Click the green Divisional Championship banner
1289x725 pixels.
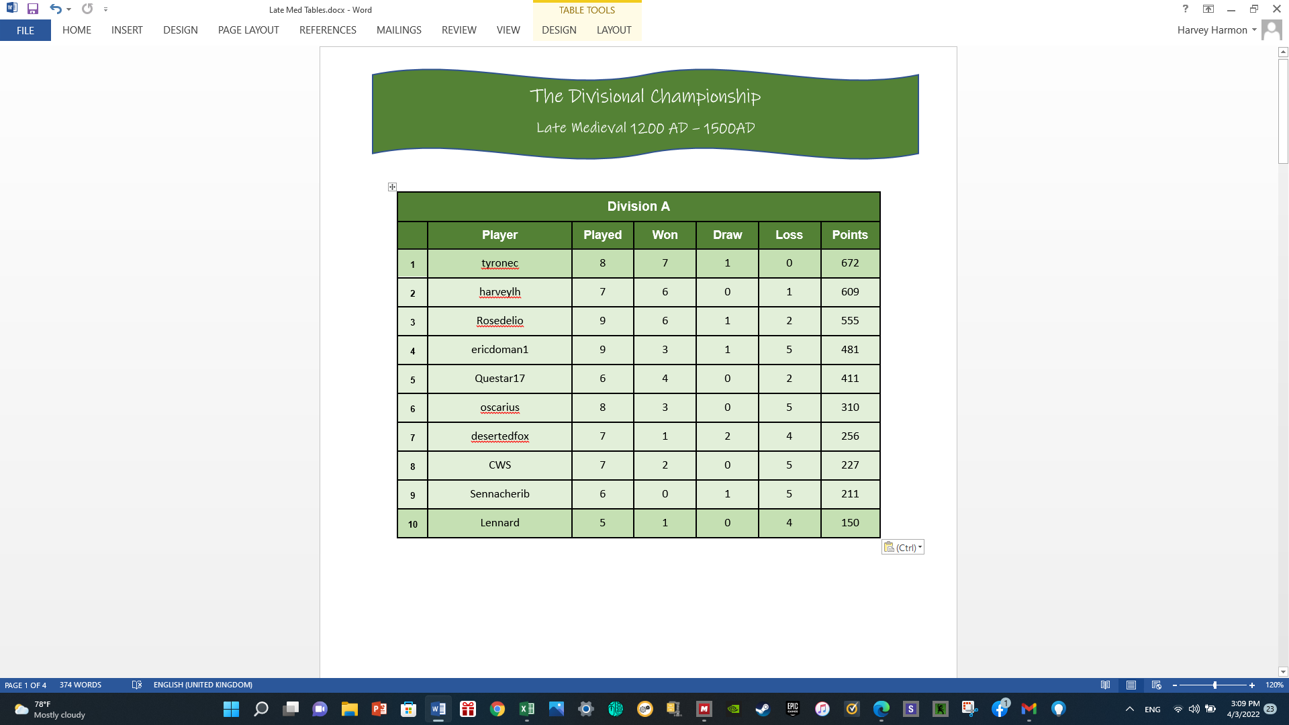coord(645,113)
